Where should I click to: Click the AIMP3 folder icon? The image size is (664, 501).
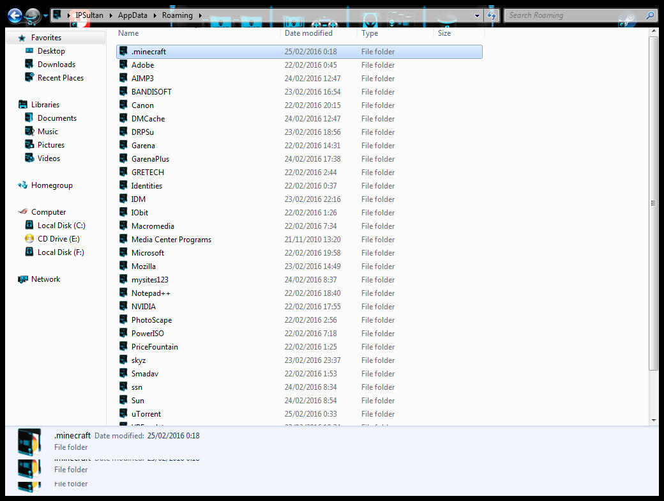[123, 78]
